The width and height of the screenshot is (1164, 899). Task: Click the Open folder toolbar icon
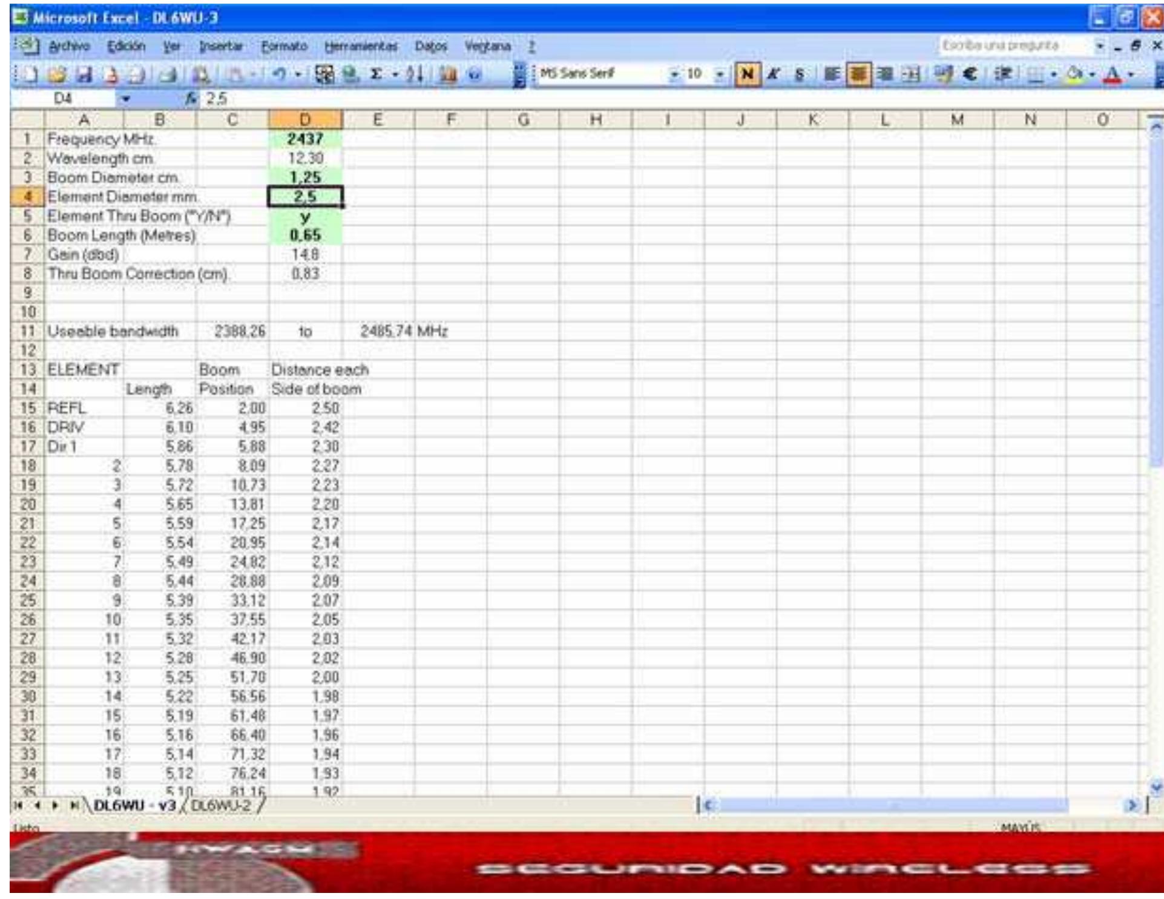point(58,74)
